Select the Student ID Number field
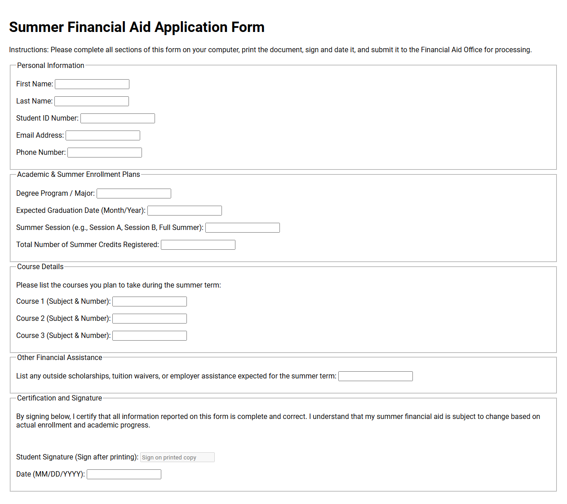The width and height of the screenshot is (567, 504). (118, 118)
